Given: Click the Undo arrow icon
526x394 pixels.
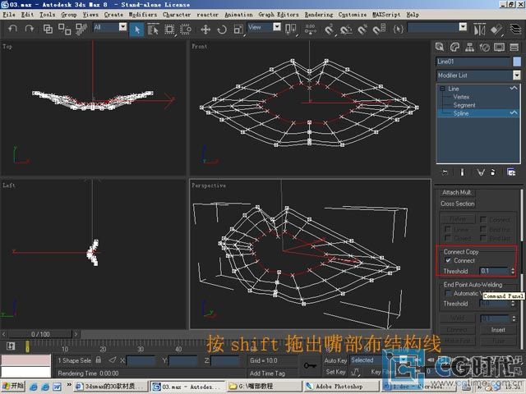Looking at the screenshot, I should 13,29.
